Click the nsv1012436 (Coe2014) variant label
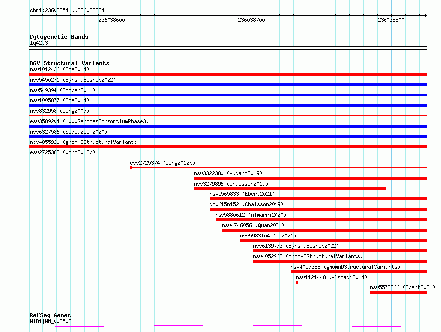The width and height of the screenshot is (441, 332). tap(59, 69)
